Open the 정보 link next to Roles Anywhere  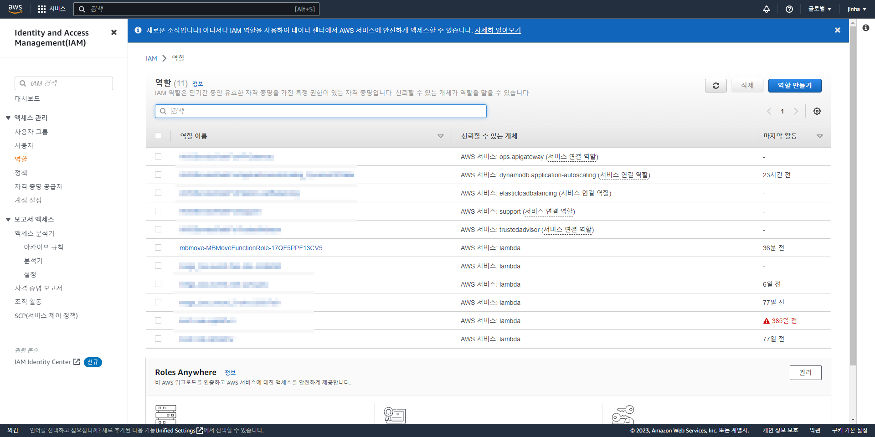coord(230,373)
